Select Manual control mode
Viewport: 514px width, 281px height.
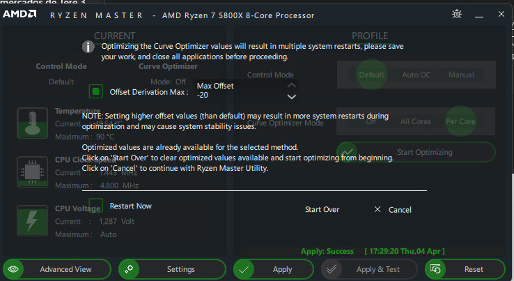coord(461,75)
